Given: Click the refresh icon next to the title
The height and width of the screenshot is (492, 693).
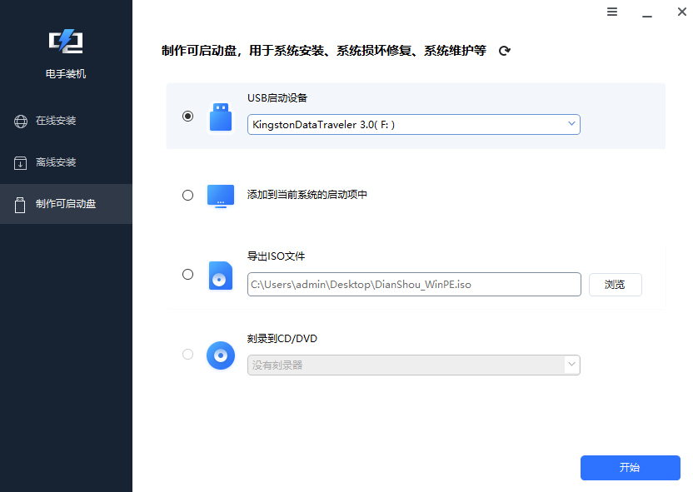Looking at the screenshot, I should [x=504, y=51].
